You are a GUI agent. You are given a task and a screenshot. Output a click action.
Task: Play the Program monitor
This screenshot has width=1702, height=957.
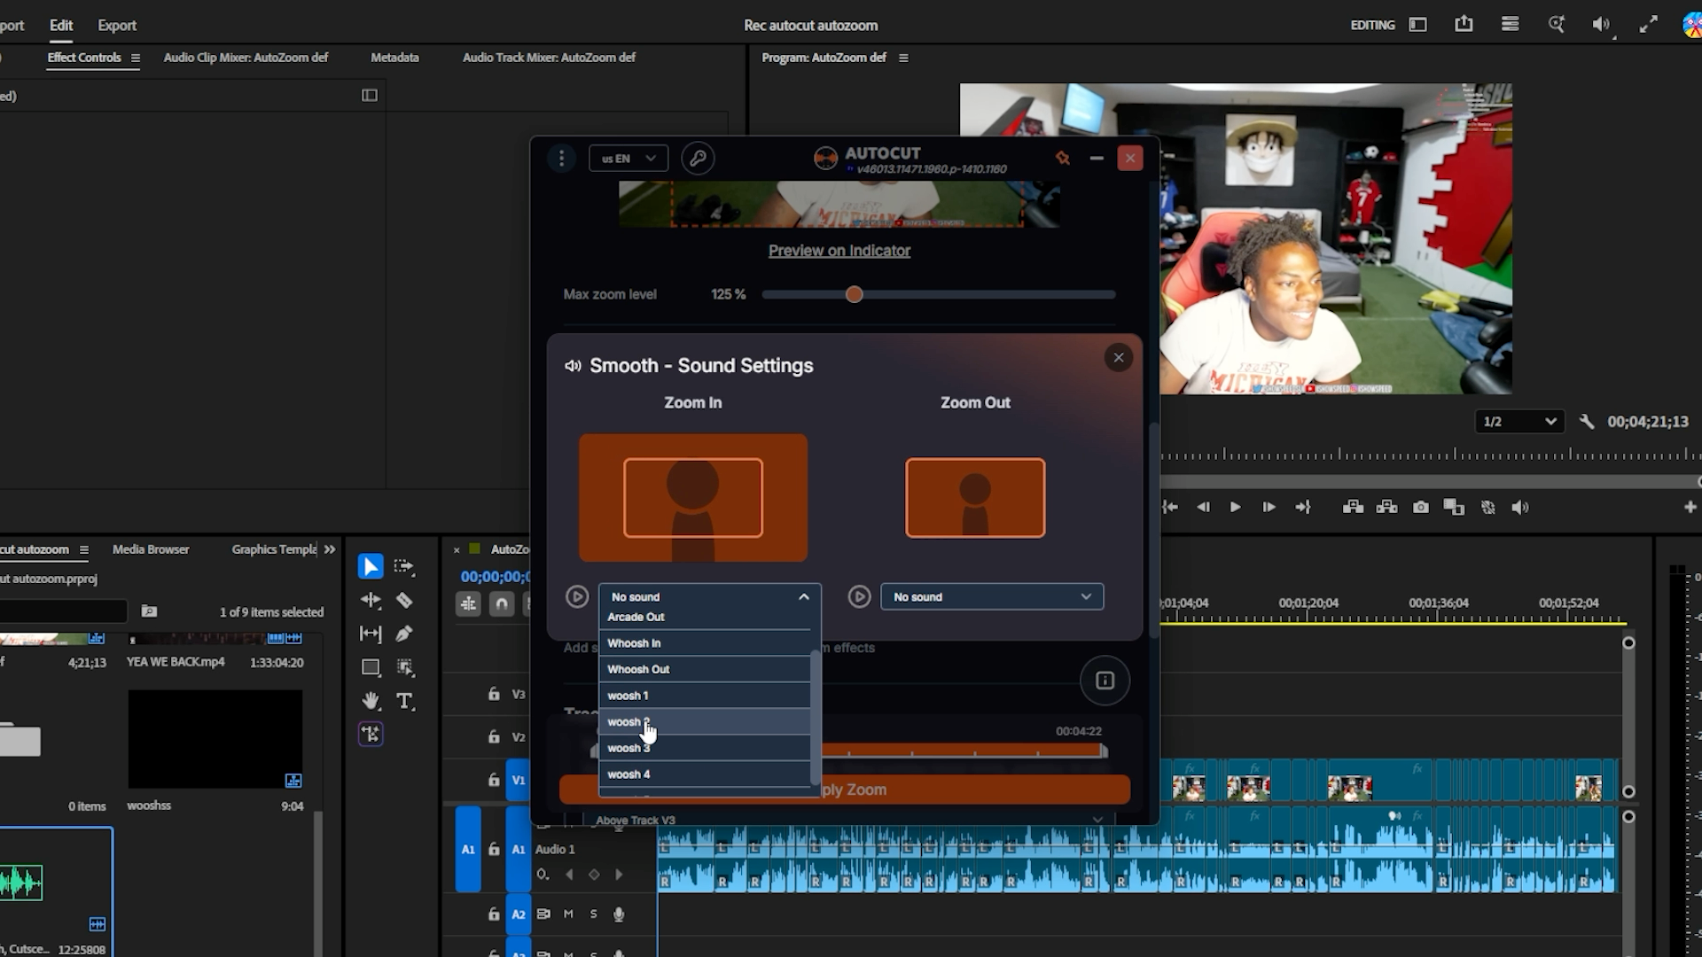1235,507
